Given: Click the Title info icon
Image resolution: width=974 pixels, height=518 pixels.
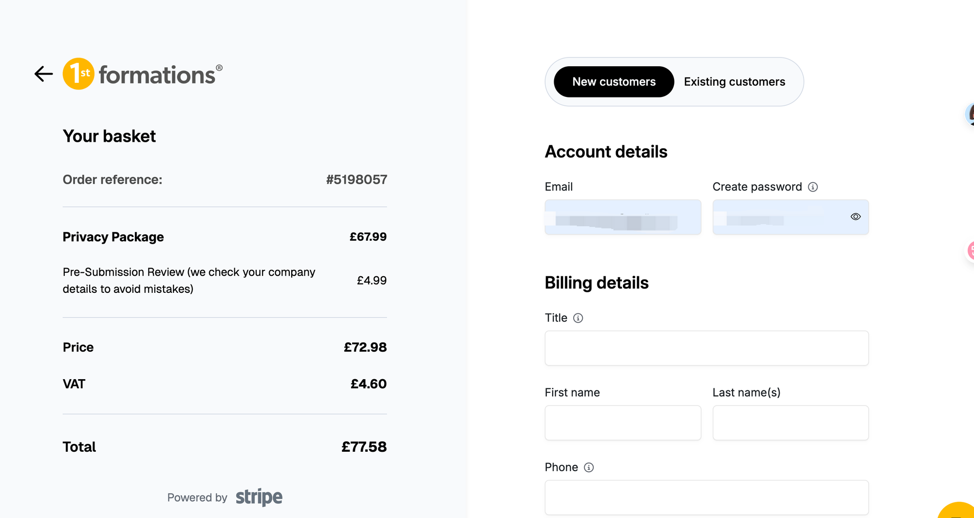Looking at the screenshot, I should click(578, 318).
